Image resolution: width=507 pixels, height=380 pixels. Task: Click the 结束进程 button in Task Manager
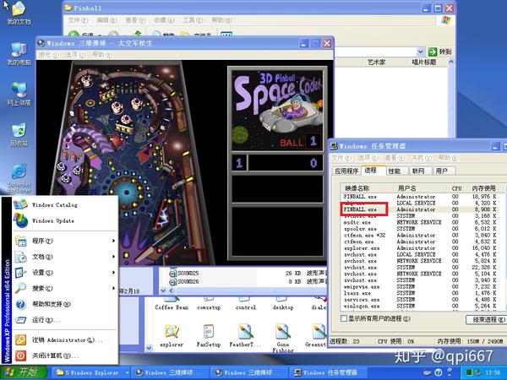click(x=486, y=319)
